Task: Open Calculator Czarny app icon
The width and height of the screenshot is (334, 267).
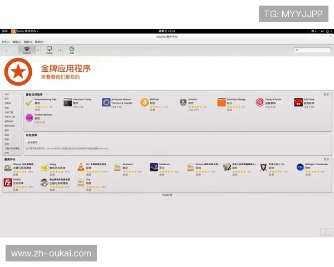Action: [68, 102]
